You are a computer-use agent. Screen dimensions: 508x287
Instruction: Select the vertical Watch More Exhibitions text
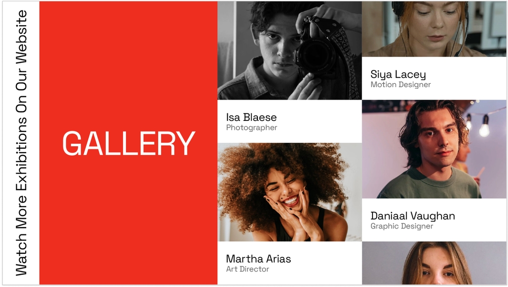[x=21, y=143]
